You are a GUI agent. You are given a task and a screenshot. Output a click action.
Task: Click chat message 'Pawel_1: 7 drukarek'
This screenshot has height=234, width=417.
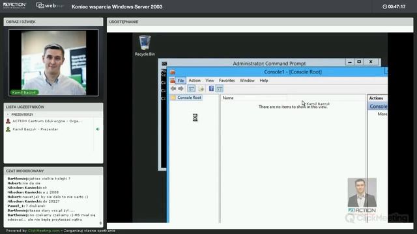[26, 206]
